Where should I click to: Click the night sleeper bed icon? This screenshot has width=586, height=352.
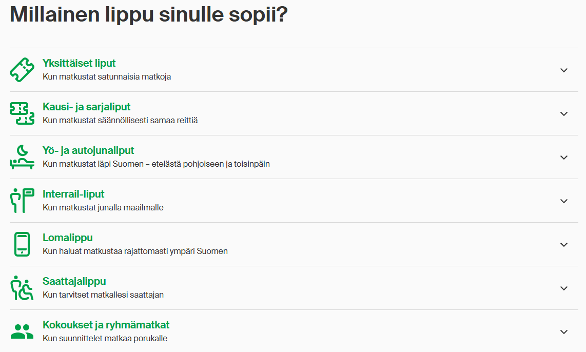pos(22,157)
